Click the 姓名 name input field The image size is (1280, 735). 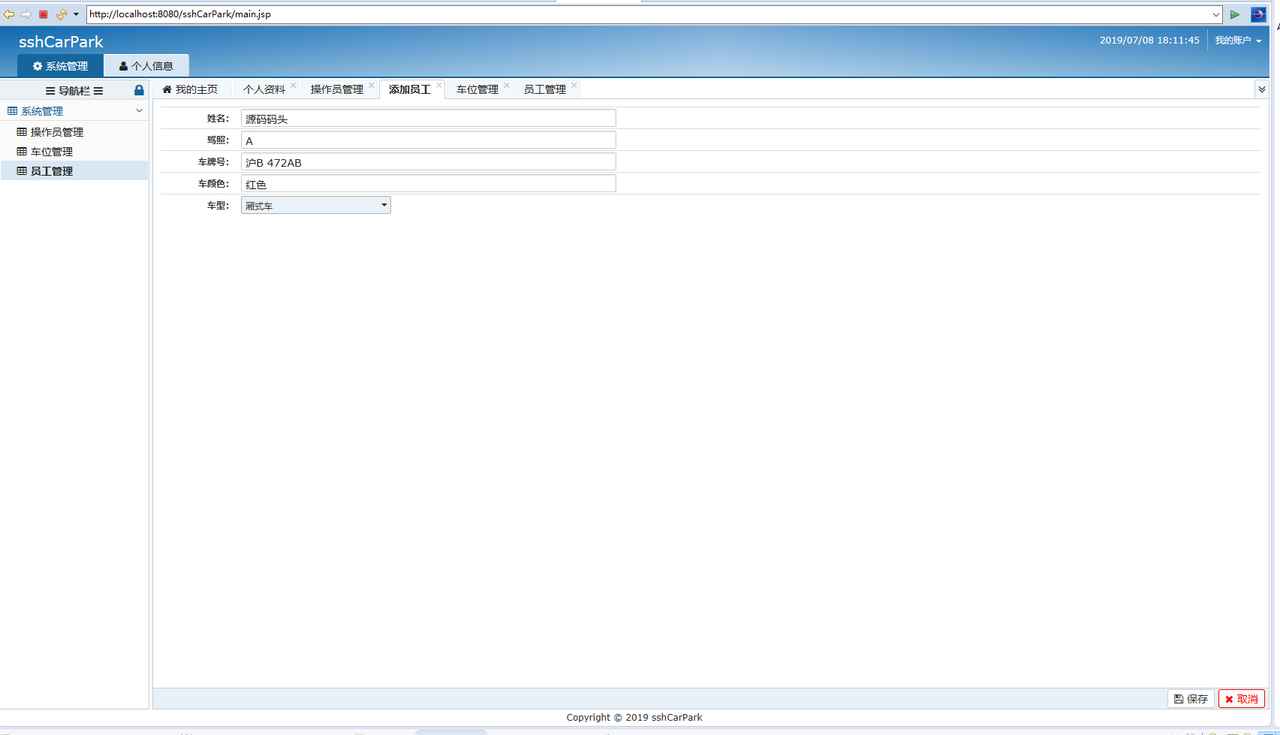pos(429,119)
